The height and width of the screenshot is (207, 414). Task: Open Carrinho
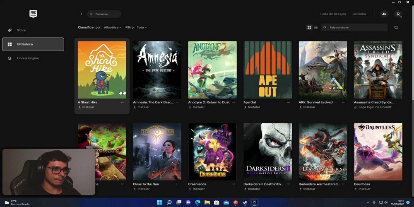coord(359,14)
